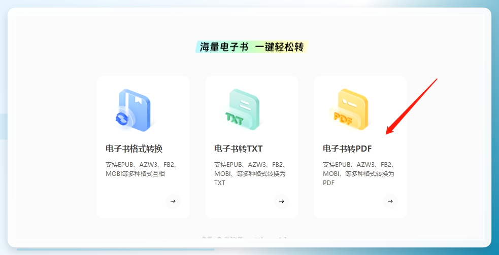Click the description text under 电子书格式转换
The image size is (499, 255).
pyautogui.click(x=141, y=169)
